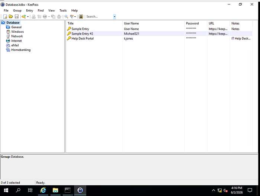The height and width of the screenshot is (196, 260).
Task: Open the Help menu
Action: tap(74, 10)
